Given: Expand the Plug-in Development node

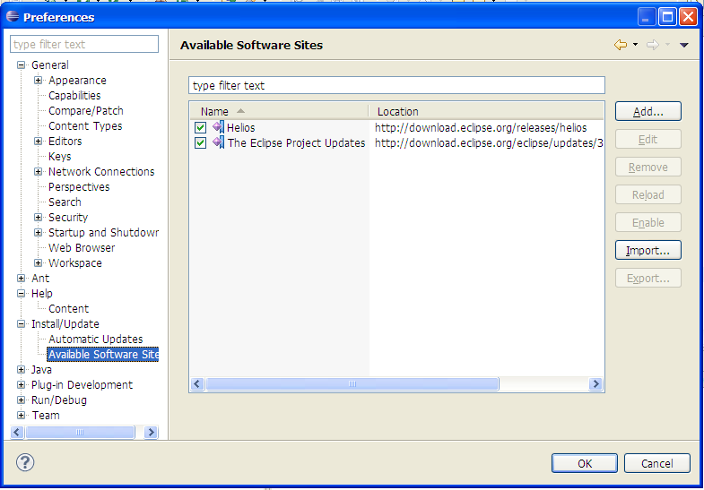Looking at the screenshot, I should coord(21,385).
